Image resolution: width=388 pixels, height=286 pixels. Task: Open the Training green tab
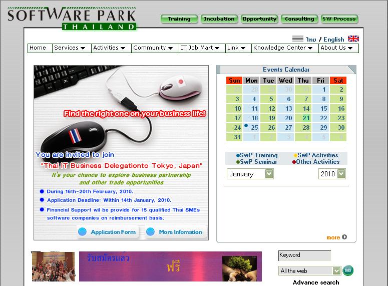[179, 19]
